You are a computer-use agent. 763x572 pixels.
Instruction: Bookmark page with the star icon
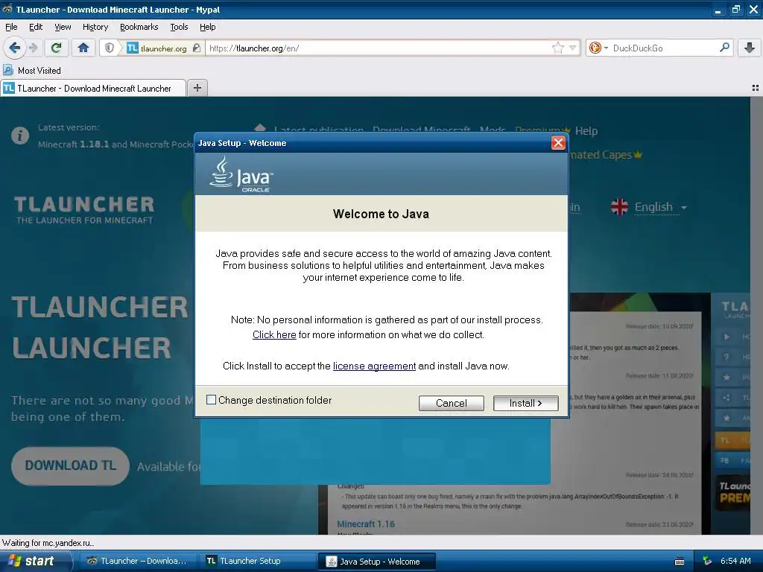pyautogui.click(x=557, y=48)
